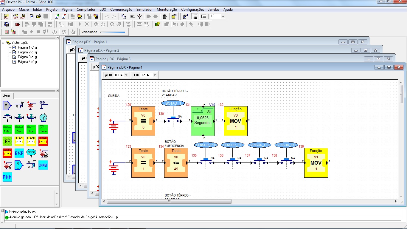
Task: Open Página 1.d1g in project tree
Action: coord(27,47)
